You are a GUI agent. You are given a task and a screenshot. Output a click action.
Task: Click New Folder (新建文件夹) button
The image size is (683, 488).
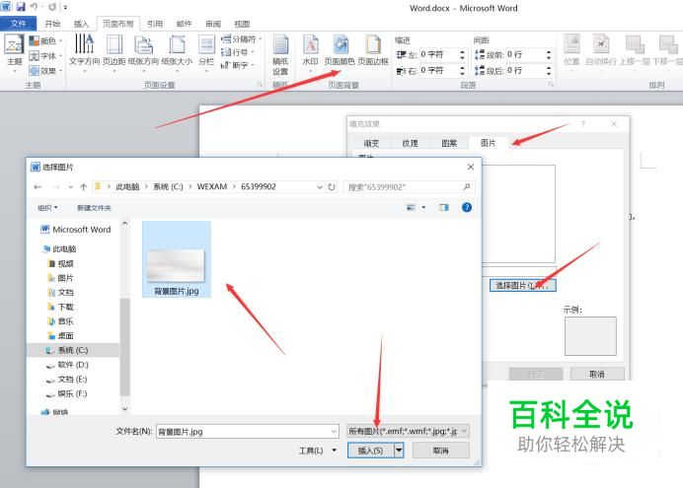[94, 208]
